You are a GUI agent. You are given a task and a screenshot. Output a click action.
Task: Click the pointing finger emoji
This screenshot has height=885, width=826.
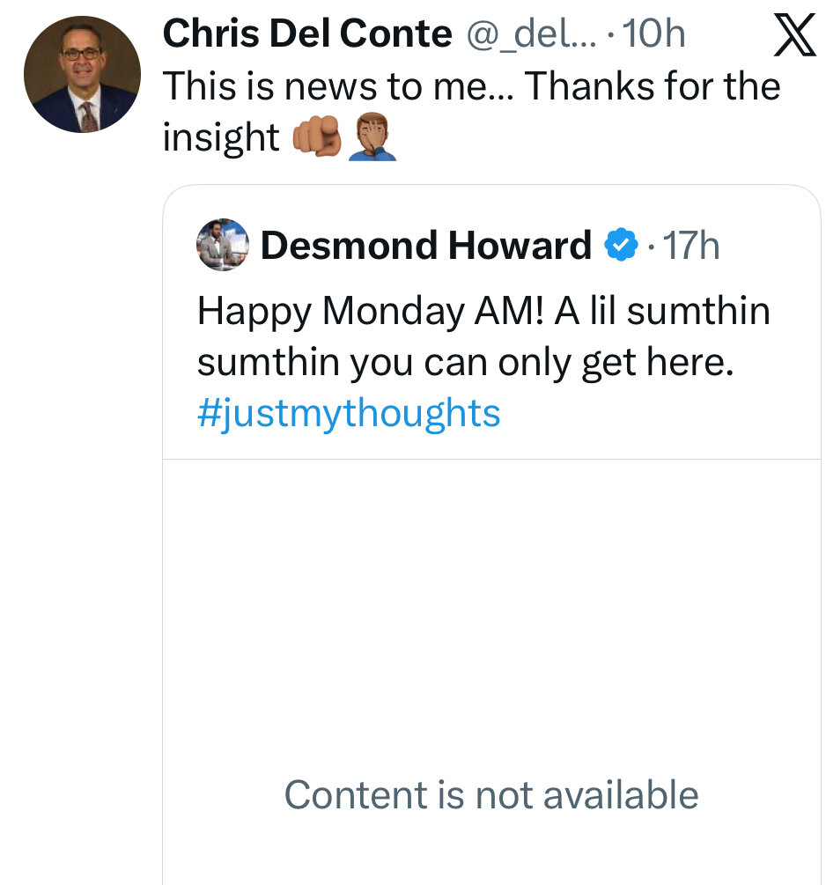313,139
